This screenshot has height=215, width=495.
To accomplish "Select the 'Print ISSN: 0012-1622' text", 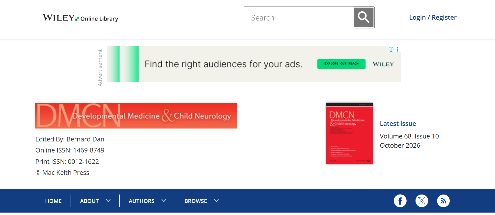I will tap(67, 162).
